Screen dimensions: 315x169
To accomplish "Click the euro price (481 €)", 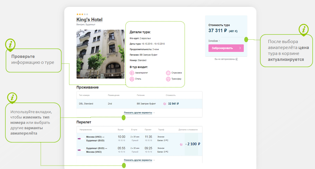I will pyautogui.click(x=233, y=31).
